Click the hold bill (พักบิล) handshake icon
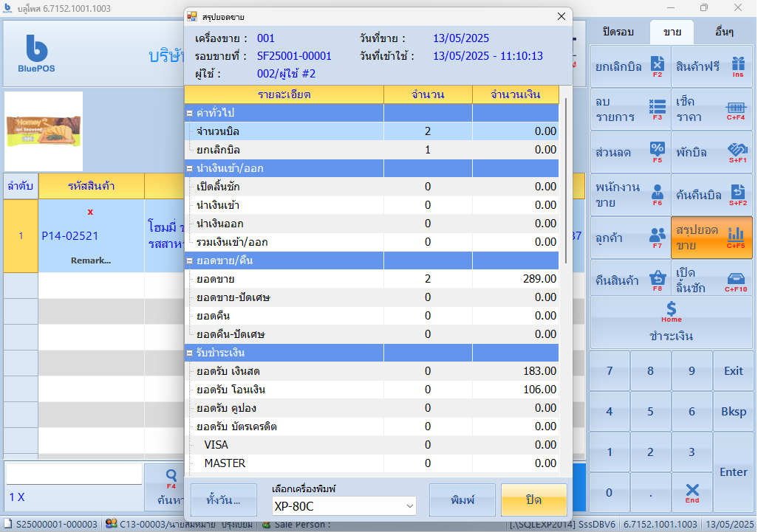This screenshot has width=758, height=532. pyautogui.click(x=737, y=151)
